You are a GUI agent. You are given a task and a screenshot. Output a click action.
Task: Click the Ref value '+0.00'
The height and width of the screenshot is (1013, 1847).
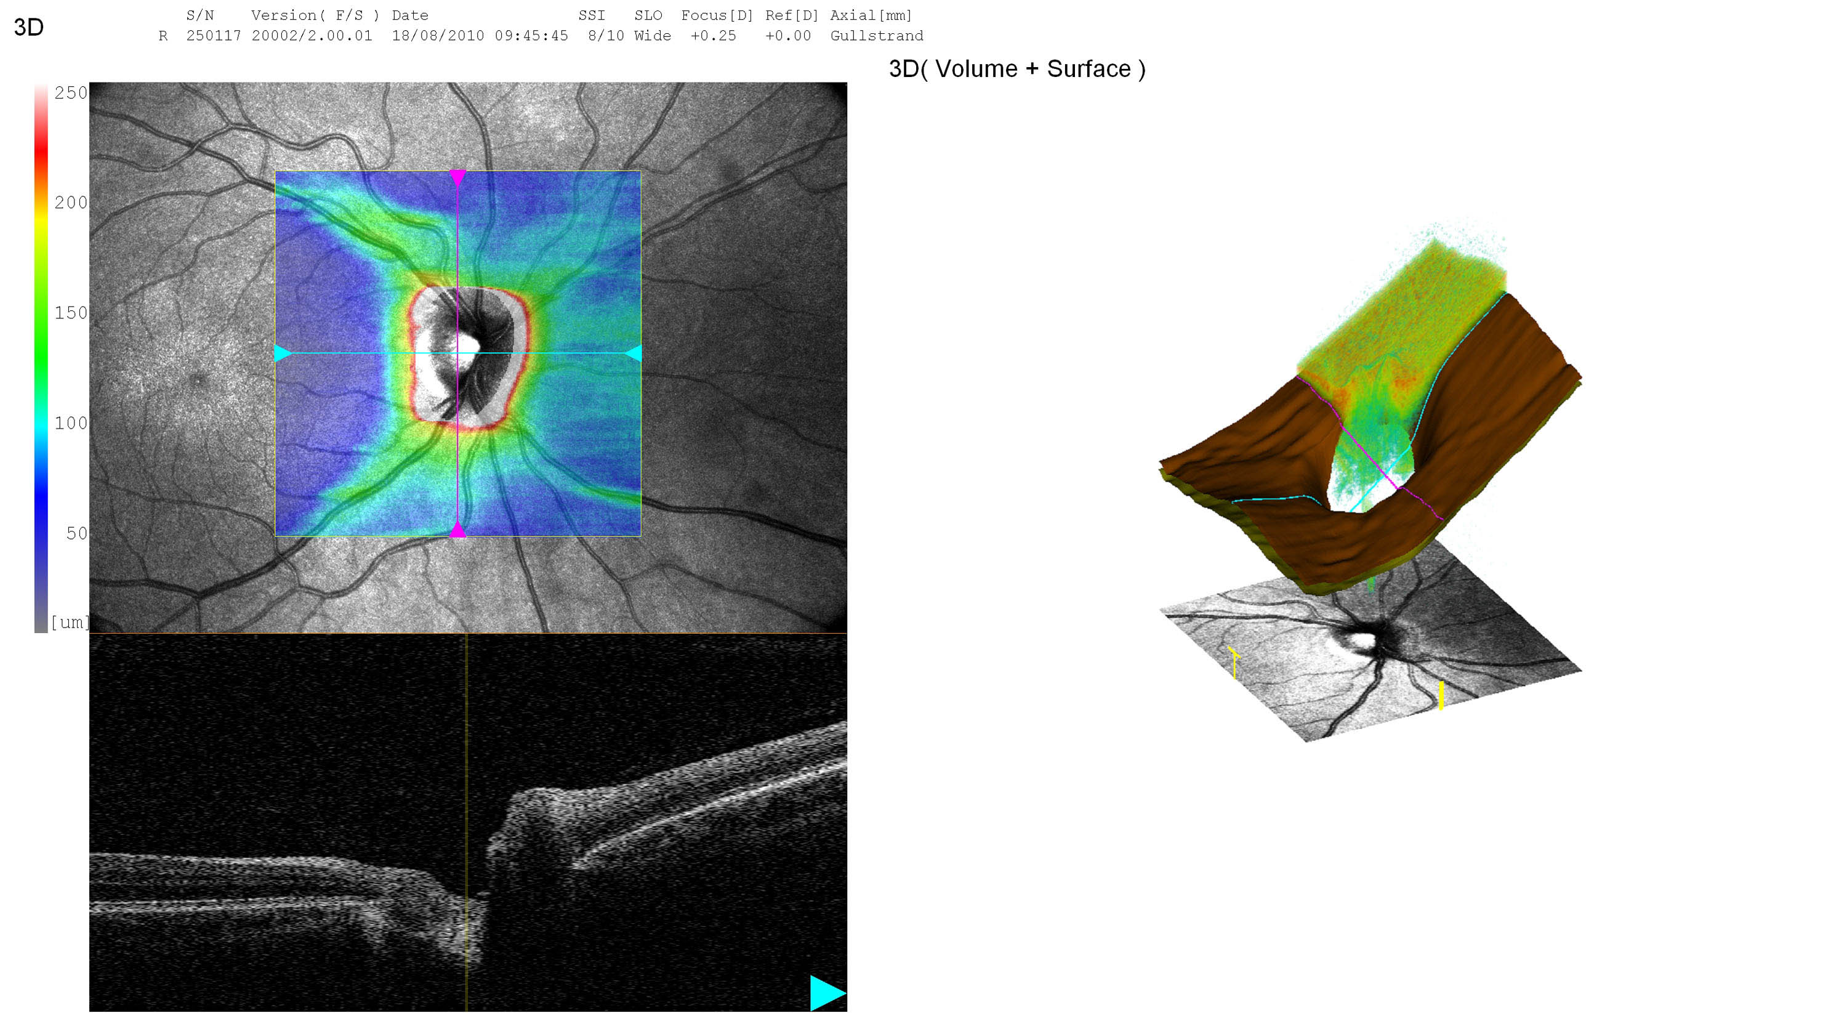pos(787,36)
